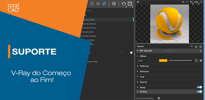Click the small teapot preview render icon
Viewport: 205px width, 100px height.
tap(187, 2)
